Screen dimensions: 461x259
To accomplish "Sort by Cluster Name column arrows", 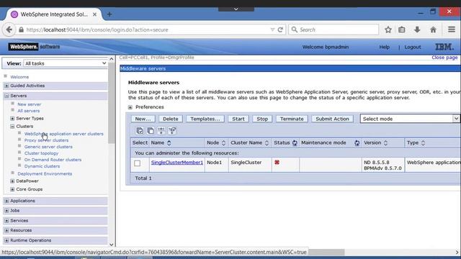I will coord(267,143).
